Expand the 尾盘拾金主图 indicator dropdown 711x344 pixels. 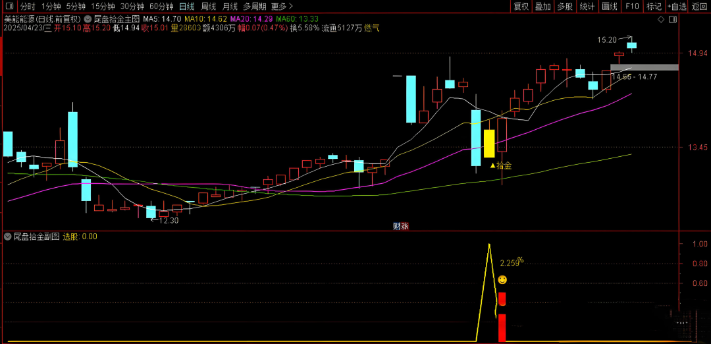(x=88, y=19)
